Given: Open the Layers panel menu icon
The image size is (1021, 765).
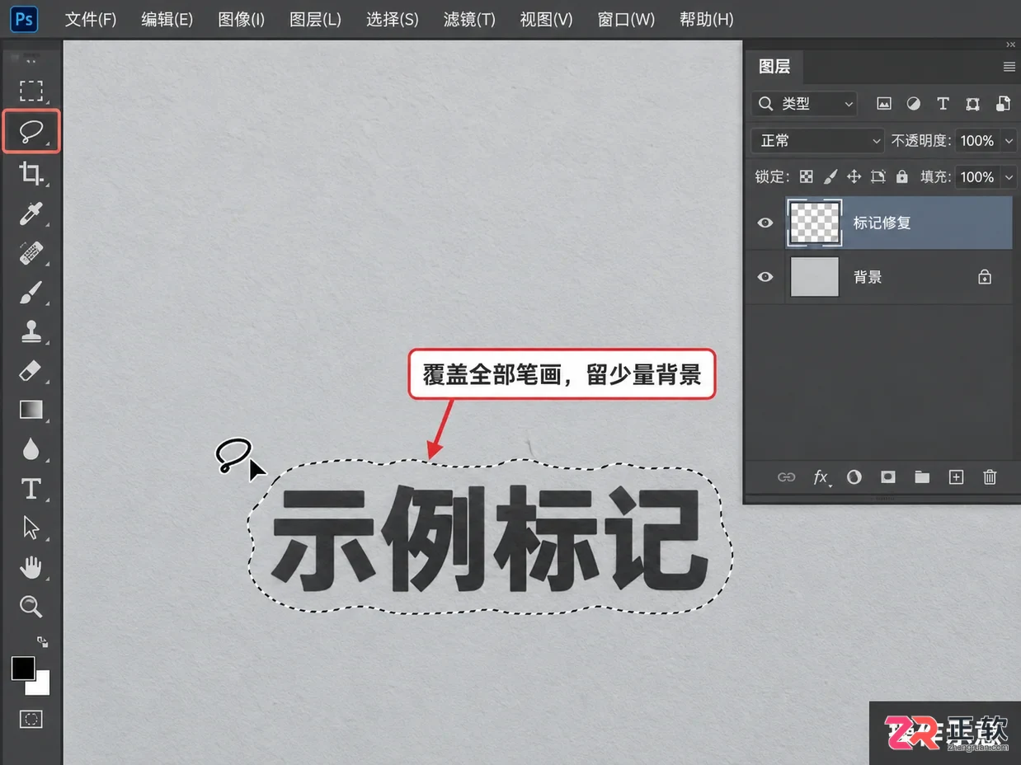Looking at the screenshot, I should 1009,67.
